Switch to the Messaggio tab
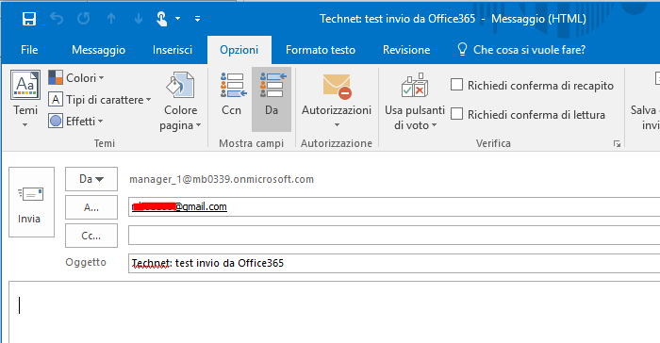This screenshot has width=660, height=343. click(98, 50)
